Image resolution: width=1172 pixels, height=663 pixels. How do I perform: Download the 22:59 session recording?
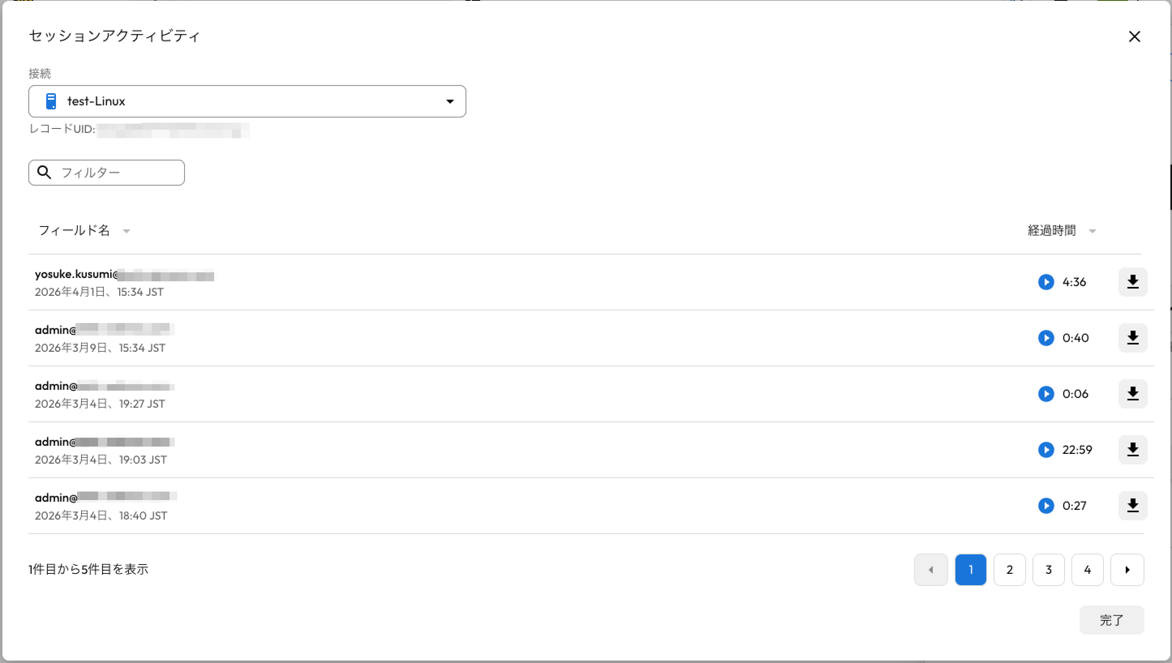coord(1133,450)
